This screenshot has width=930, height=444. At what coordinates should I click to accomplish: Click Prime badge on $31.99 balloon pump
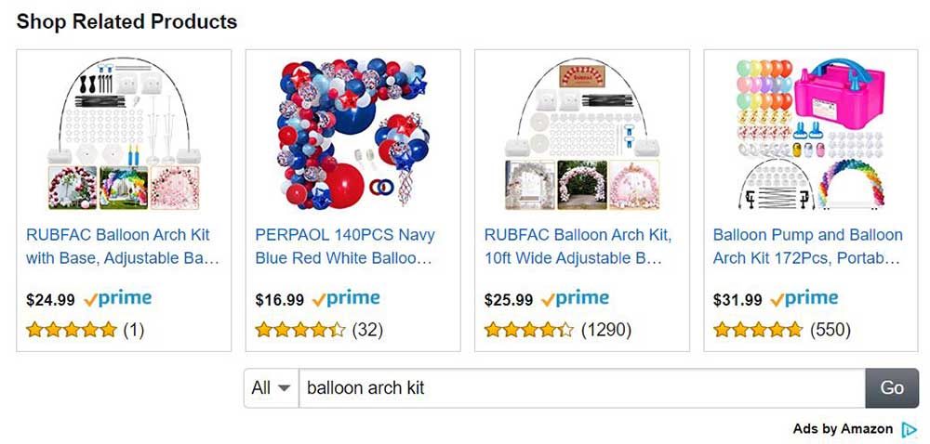pyautogui.click(x=804, y=299)
